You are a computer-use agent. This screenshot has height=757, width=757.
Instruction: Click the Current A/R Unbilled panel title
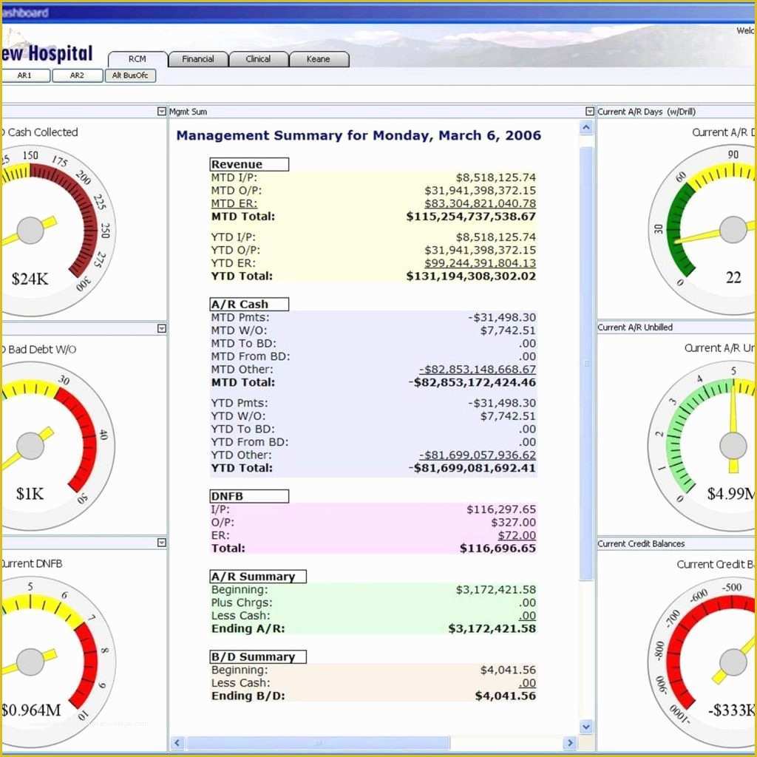click(x=635, y=327)
